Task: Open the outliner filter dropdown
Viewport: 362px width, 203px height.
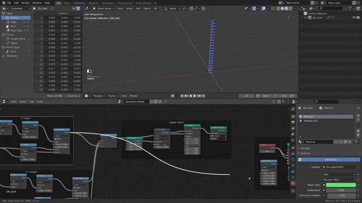Action: (351, 8)
